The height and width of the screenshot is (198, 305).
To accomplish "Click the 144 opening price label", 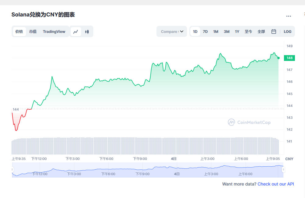I will pos(16,109).
